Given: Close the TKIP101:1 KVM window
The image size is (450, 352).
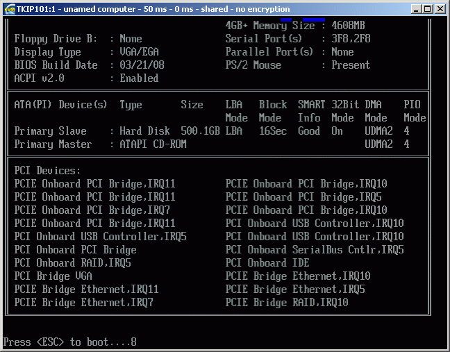Looking at the screenshot, I should pyautogui.click(x=440, y=9).
